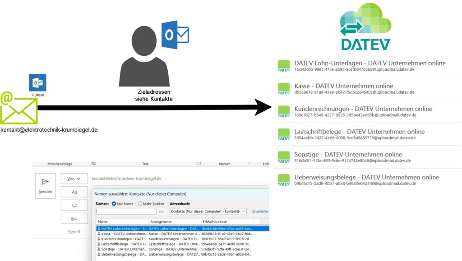Click the Ueberweisungsbelege DATEV green icon

(284, 180)
